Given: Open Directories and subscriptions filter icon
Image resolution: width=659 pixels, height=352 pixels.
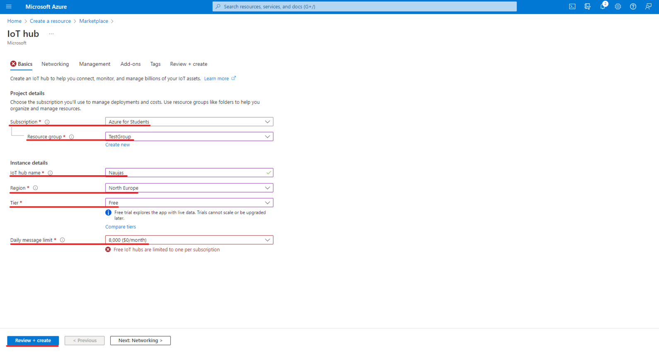Looking at the screenshot, I should [x=587, y=7].
